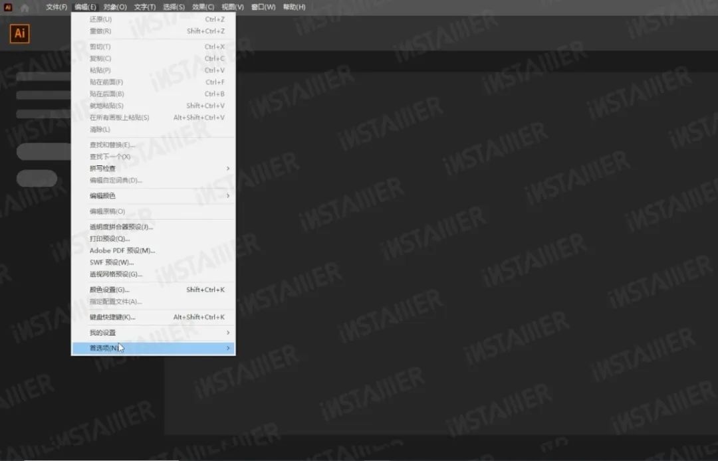
Task: Choose 重做(R) from the Edit menu
Action: [x=154, y=31]
